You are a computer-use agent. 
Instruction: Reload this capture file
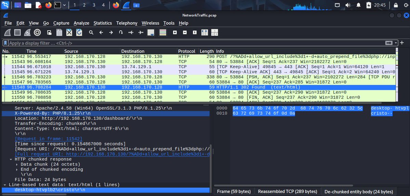pyautogui.click(x=79, y=33)
